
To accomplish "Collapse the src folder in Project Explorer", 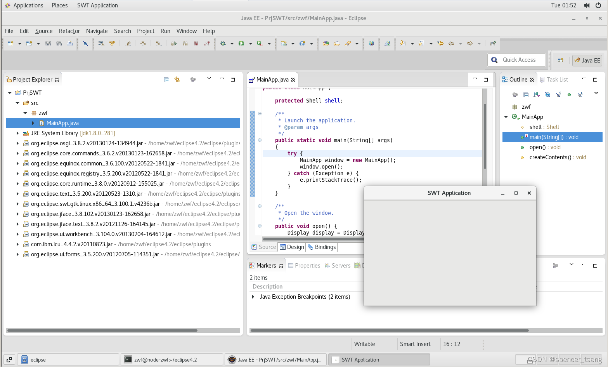I will pyautogui.click(x=17, y=103).
